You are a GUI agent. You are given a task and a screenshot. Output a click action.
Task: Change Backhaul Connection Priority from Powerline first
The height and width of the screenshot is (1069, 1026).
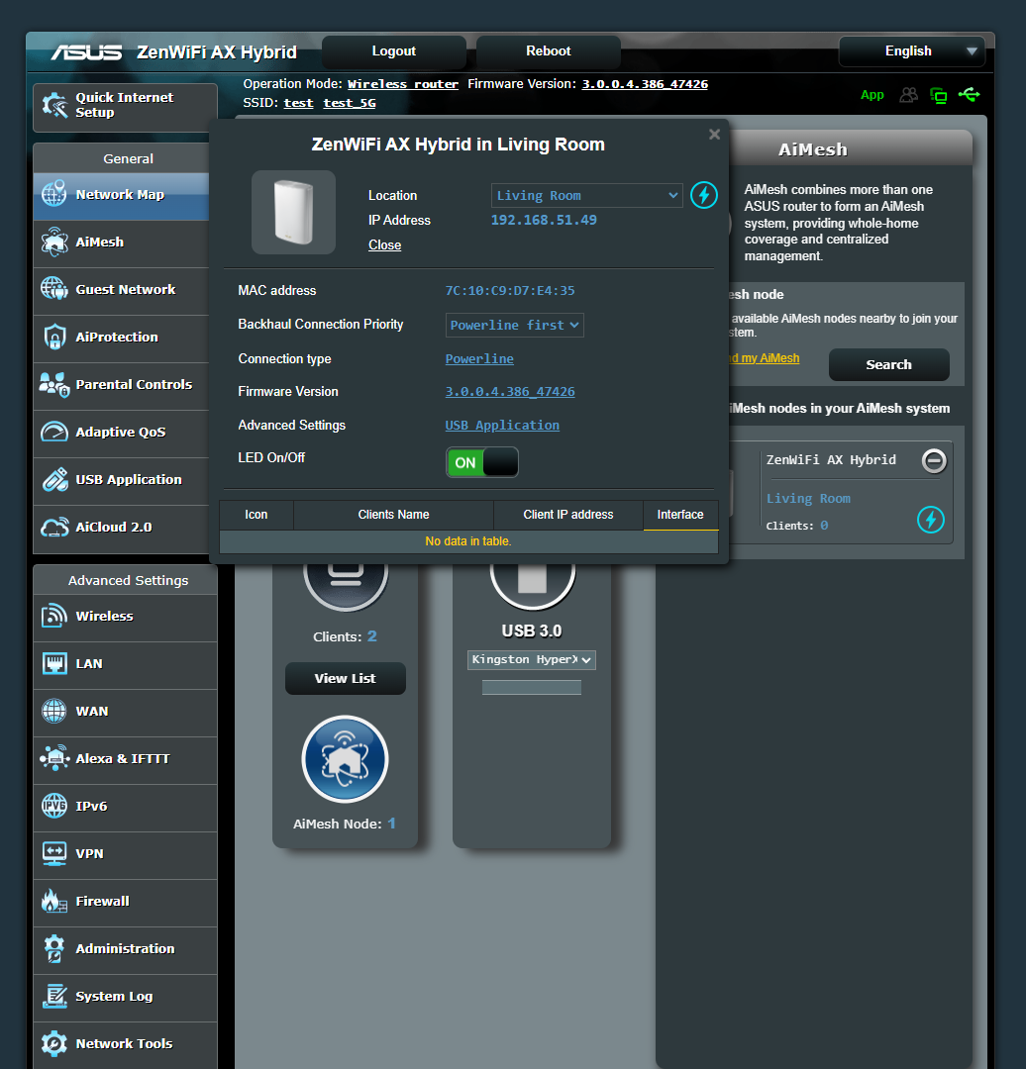click(x=514, y=325)
